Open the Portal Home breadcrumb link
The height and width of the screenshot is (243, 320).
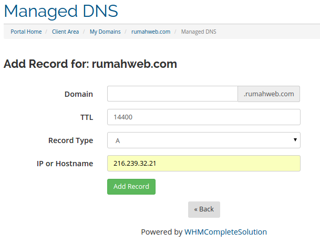(x=26, y=32)
